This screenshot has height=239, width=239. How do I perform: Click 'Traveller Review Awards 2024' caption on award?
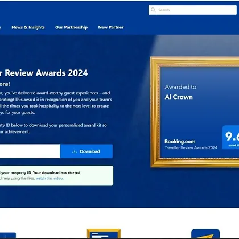tap(191, 147)
